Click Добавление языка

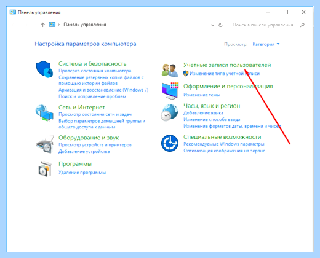coord(203,113)
